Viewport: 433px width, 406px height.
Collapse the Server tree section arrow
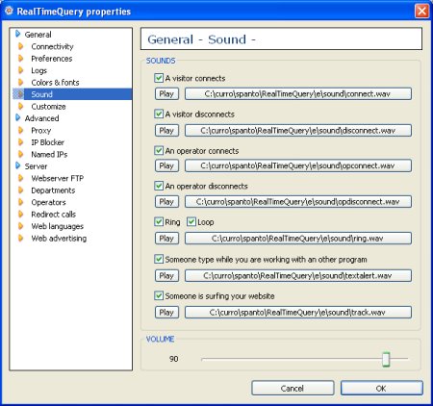pyautogui.click(x=18, y=166)
